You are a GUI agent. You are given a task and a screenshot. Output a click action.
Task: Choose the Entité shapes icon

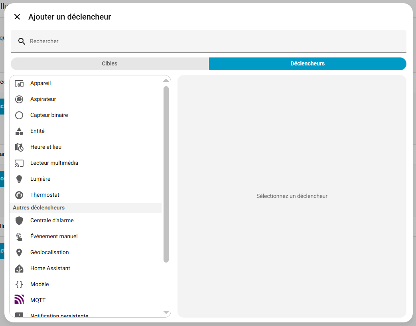click(x=19, y=131)
